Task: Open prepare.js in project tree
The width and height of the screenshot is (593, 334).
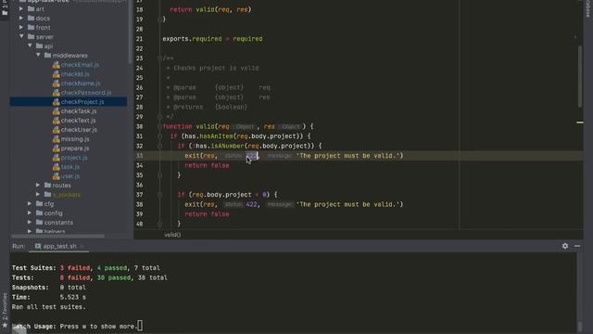Action: click(x=75, y=148)
